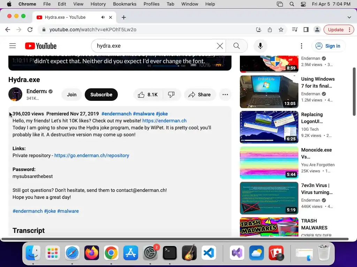Open macOS Control Center

303,4
